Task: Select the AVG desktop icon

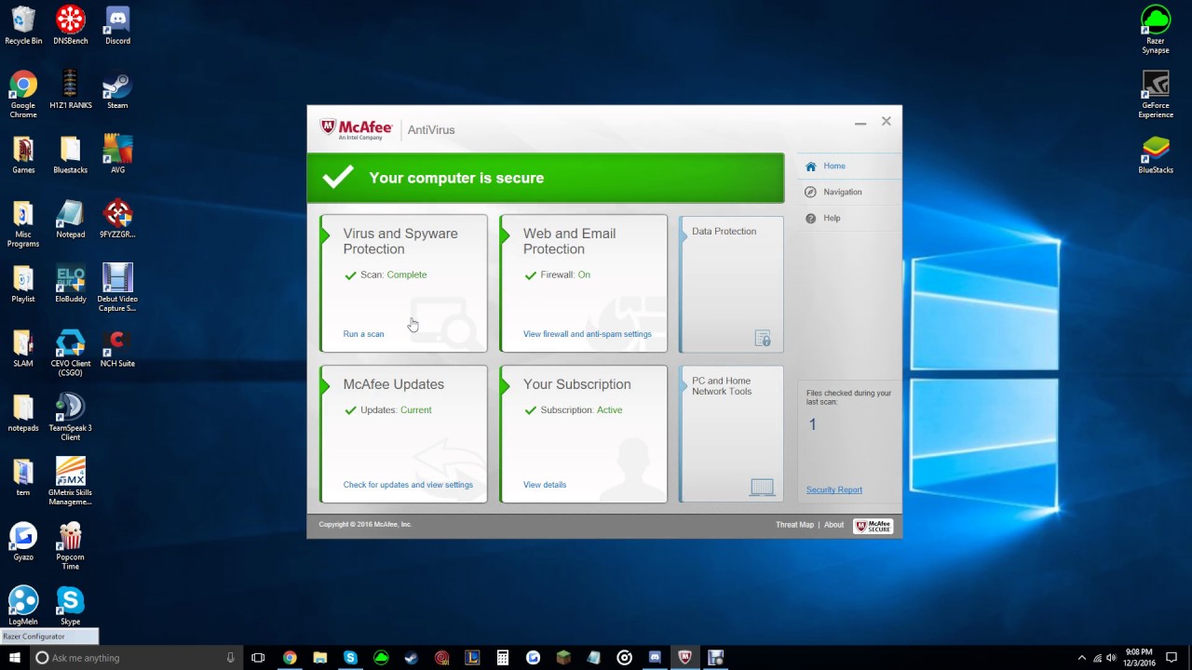Action: pyautogui.click(x=117, y=154)
